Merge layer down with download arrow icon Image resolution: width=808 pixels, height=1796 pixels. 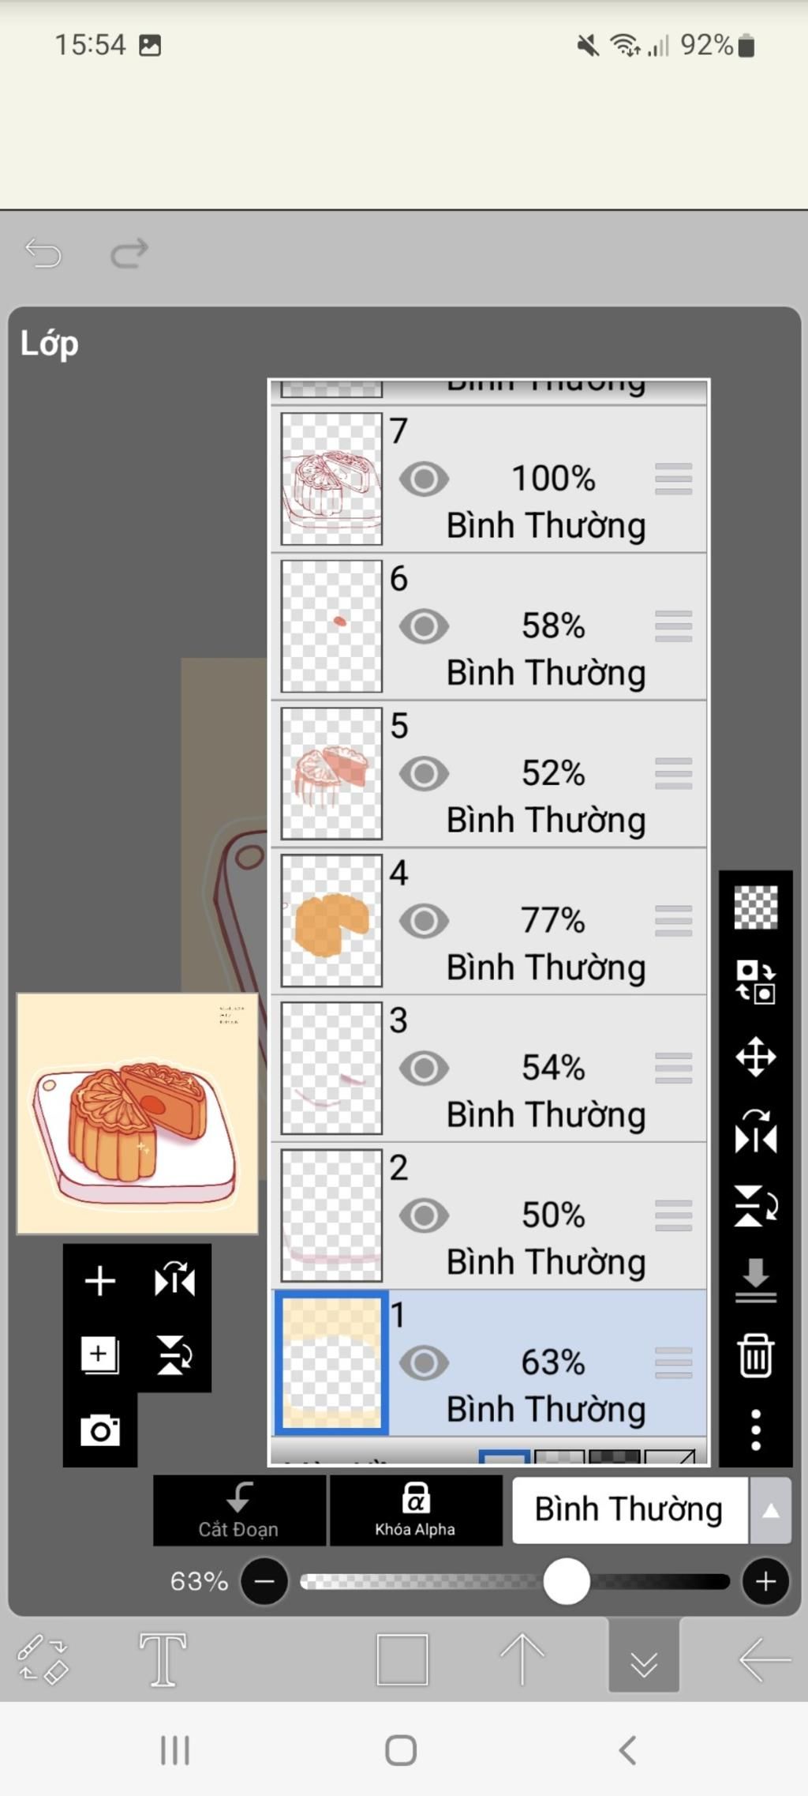click(x=755, y=1280)
